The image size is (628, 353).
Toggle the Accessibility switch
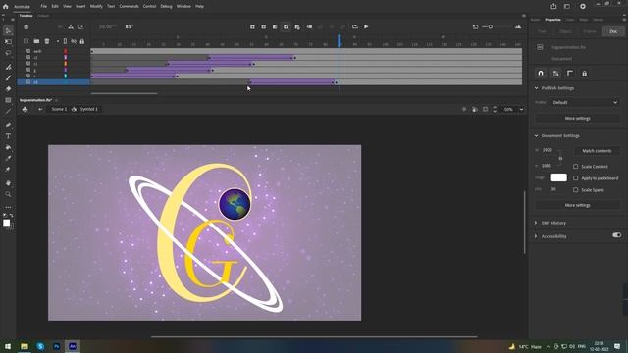pos(617,235)
